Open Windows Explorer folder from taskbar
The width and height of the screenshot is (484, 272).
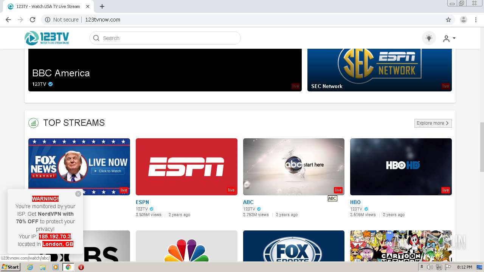43,267
